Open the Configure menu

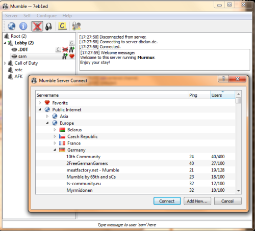pyautogui.click(x=46, y=16)
